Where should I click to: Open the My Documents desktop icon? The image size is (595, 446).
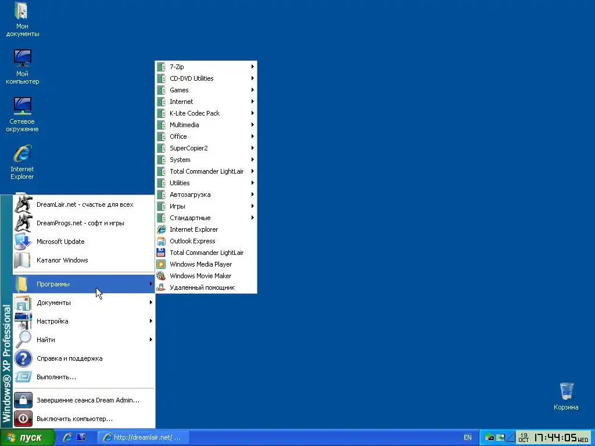(22, 20)
